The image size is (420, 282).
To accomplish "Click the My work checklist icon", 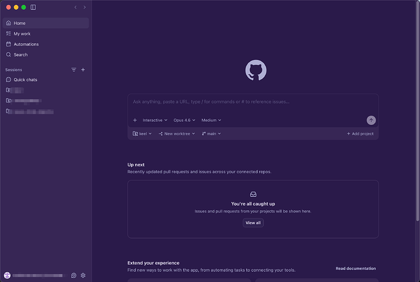I will (9, 33).
